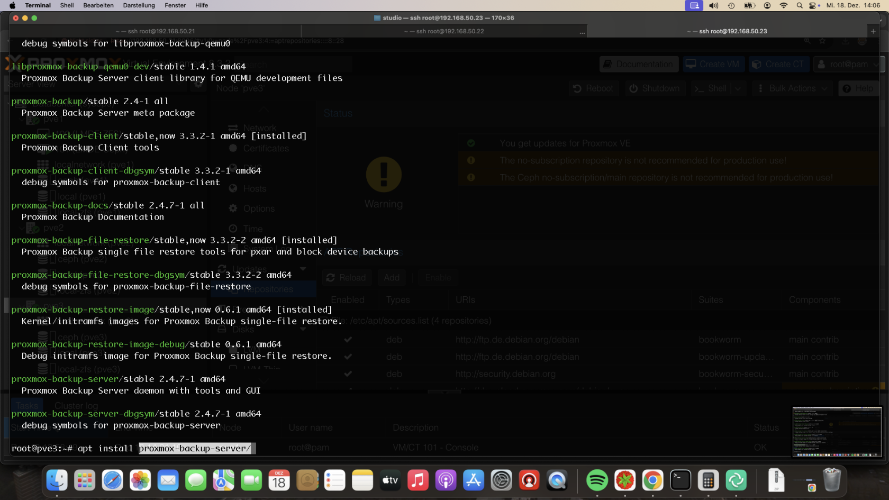
Task: Open Contacts from the dock
Action: (307, 480)
